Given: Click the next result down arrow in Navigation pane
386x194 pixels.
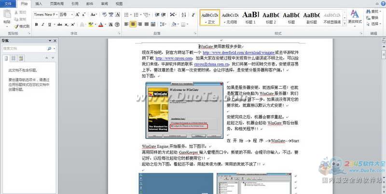Looking at the screenshot, I should click(x=53, y=58).
